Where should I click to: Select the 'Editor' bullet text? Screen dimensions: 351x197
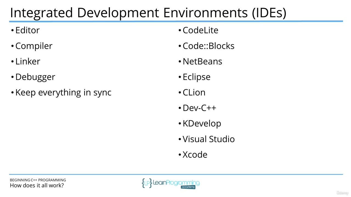(x=27, y=30)
